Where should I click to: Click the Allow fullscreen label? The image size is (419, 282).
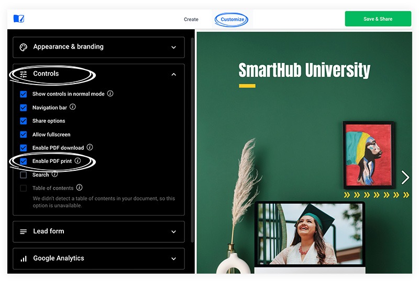51,135
